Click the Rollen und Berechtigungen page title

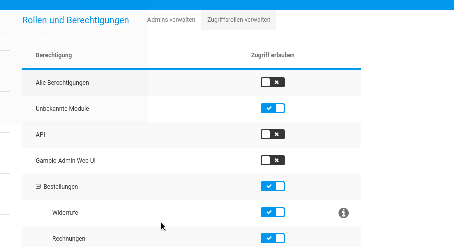(x=75, y=20)
